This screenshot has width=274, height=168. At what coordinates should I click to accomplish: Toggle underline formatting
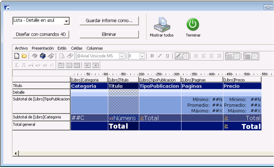click(x=167, y=56)
